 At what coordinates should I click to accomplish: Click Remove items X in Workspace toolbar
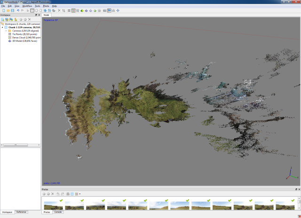pos(29,19)
